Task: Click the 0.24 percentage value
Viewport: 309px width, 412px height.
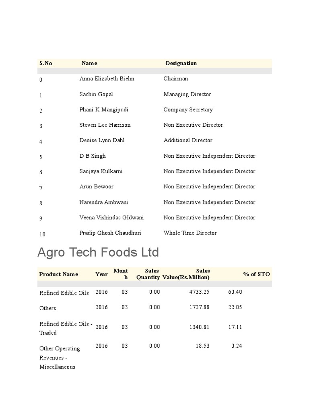Action: (237, 346)
